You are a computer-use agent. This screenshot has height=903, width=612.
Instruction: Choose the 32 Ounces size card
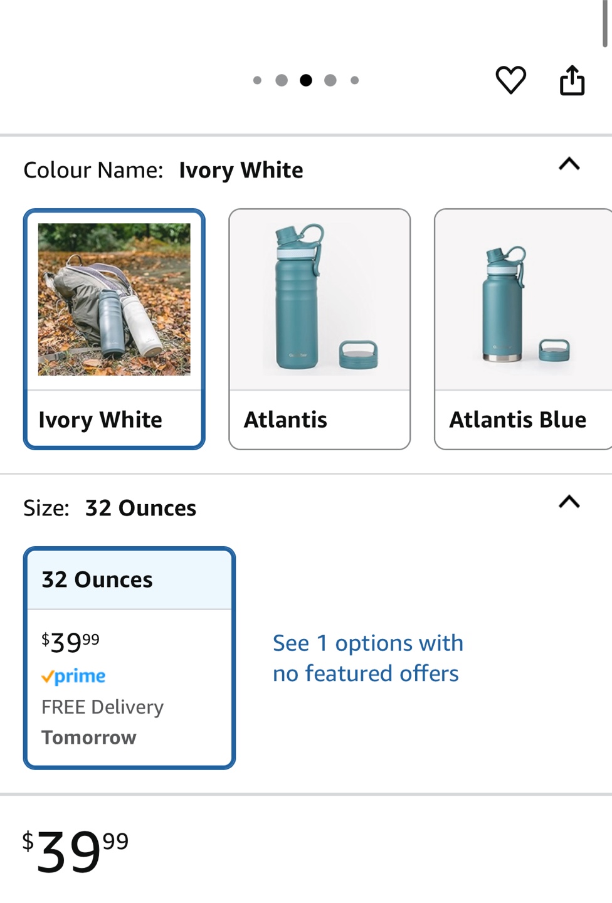click(x=129, y=658)
